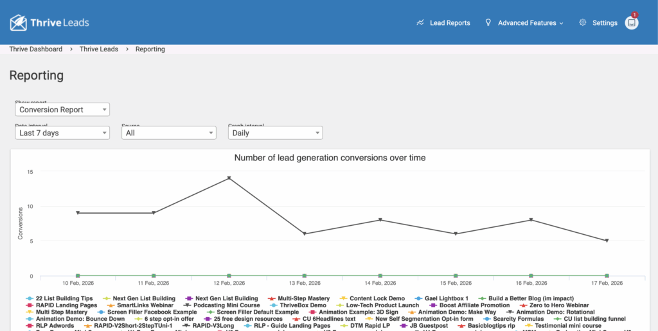Image resolution: width=658 pixels, height=331 pixels.
Task: Hide the ThriveBox Demo series in legend
Action: click(x=303, y=305)
